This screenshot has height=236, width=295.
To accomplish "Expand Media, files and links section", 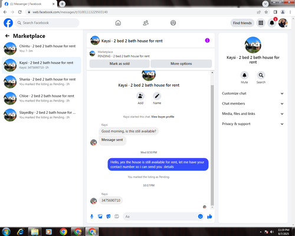I will pos(253,114).
